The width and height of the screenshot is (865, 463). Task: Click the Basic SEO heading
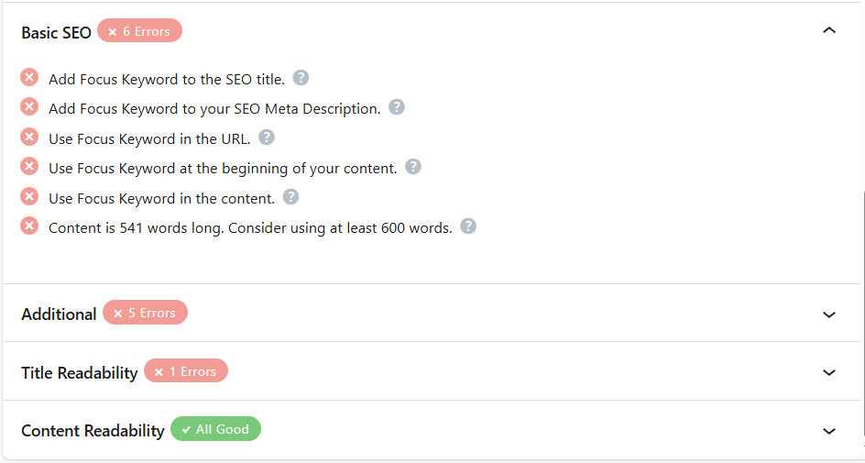(x=56, y=32)
